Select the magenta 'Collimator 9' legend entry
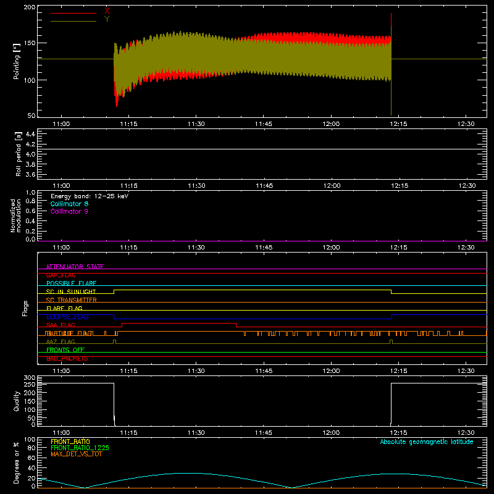This screenshot has width=494, height=494. [69, 211]
